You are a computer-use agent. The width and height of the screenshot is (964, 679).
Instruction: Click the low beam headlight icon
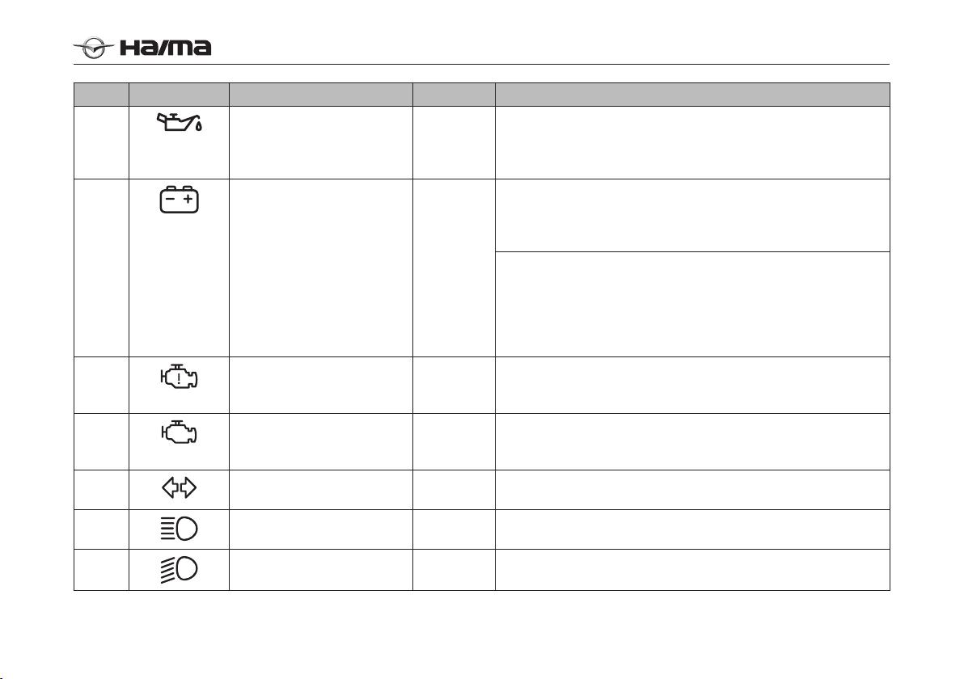(179, 570)
